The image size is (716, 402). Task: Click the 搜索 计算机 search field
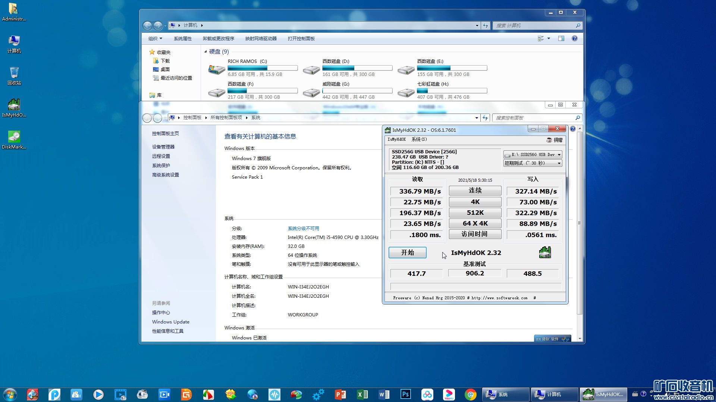(537, 25)
